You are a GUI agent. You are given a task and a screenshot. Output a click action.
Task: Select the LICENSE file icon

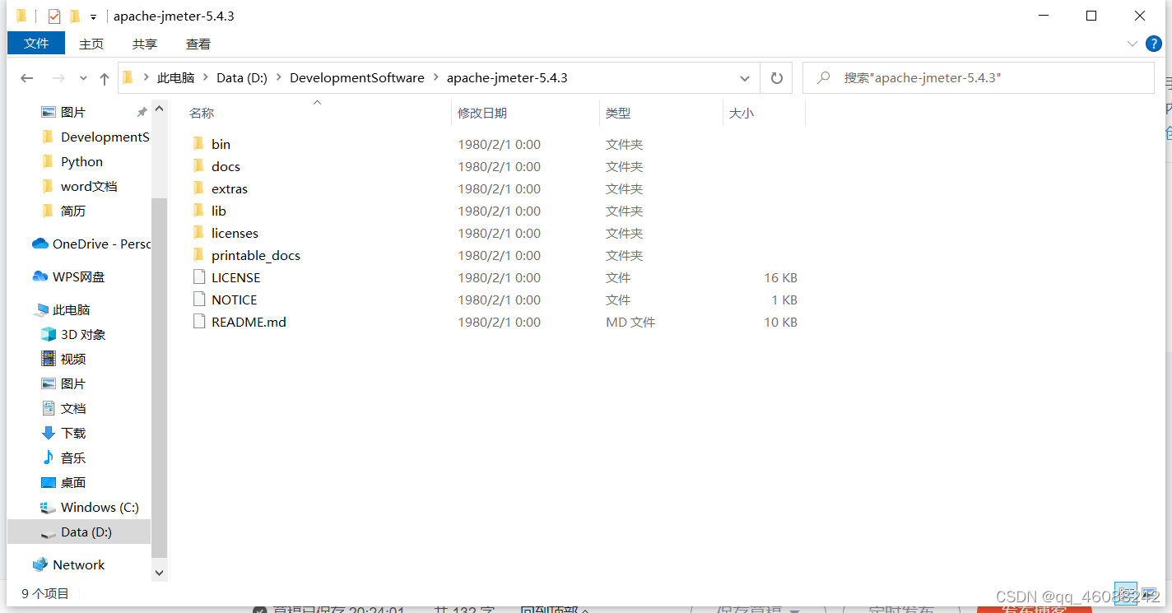coord(198,277)
